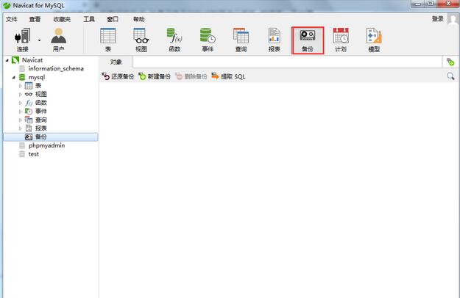460x298 pixels.
Task: Select the 模型 model toolbar icon
Action: 374,40
